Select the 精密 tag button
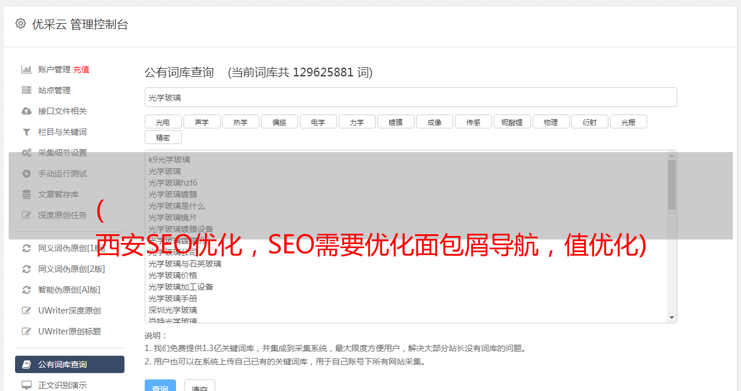The width and height of the screenshot is (741, 391). point(163,137)
